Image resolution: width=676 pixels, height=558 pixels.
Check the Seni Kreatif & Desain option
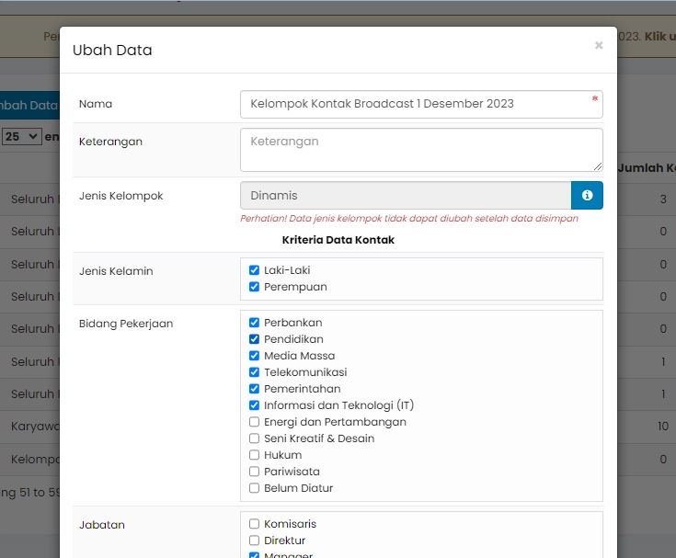pos(255,438)
